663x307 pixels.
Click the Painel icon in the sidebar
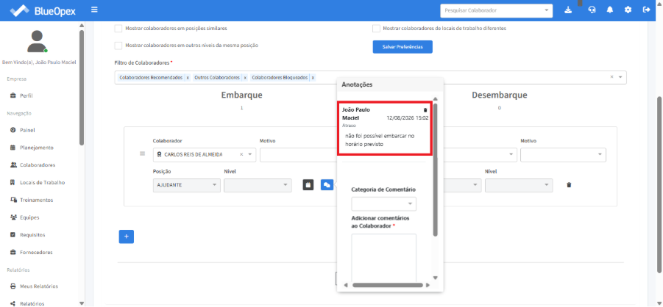[x=13, y=130]
